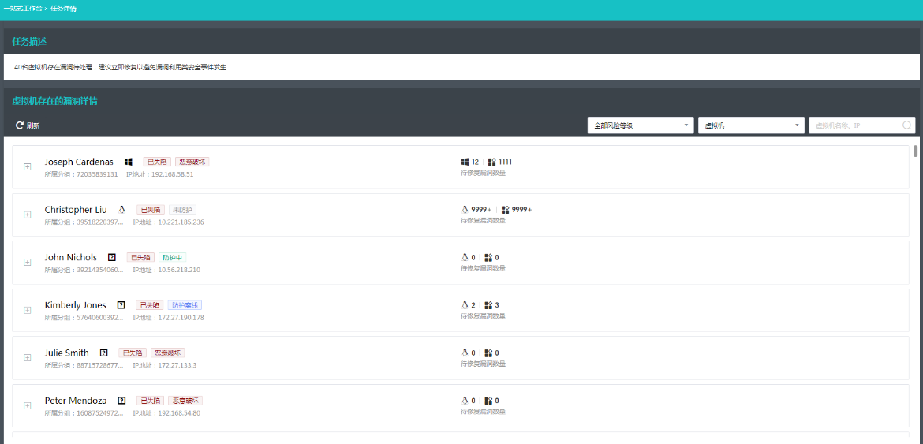Viewport: 923px width, 444px height.
Task: Expand the Christopher Liu row details
Action: [x=27, y=215]
